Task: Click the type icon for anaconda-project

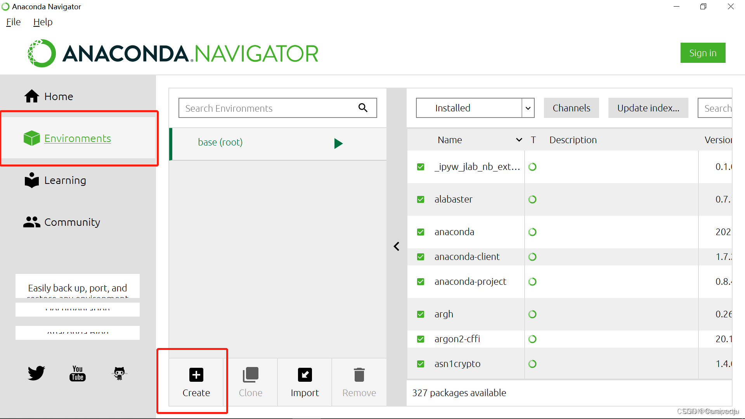Action: (532, 282)
